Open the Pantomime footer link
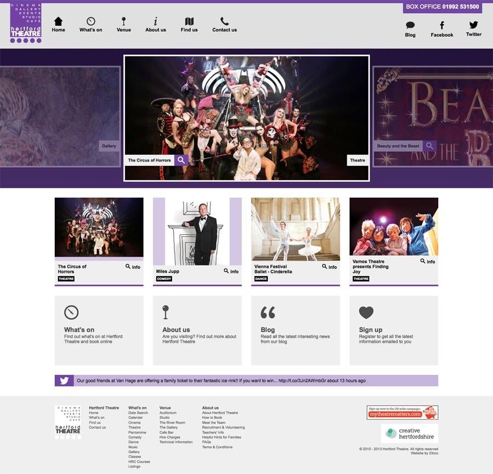Screen dimensions: 493x474 [137, 432]
